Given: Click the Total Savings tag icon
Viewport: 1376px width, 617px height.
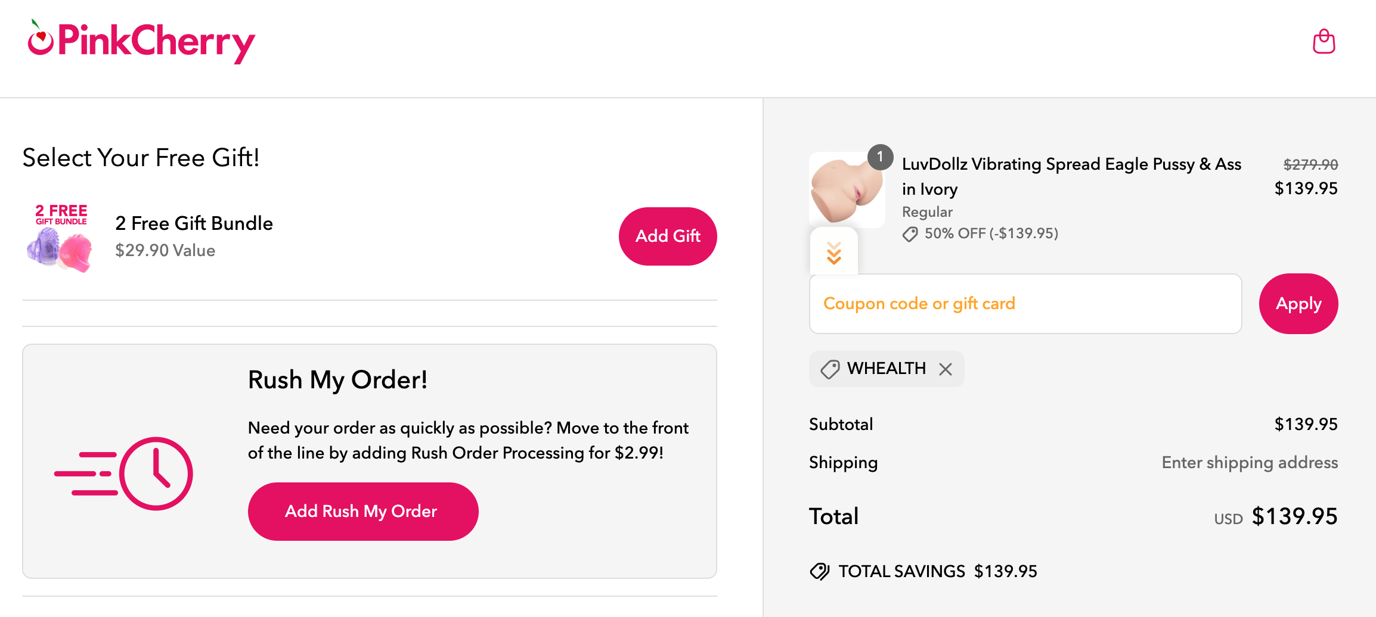Looking at the screenshot, I should pos(820,571).
